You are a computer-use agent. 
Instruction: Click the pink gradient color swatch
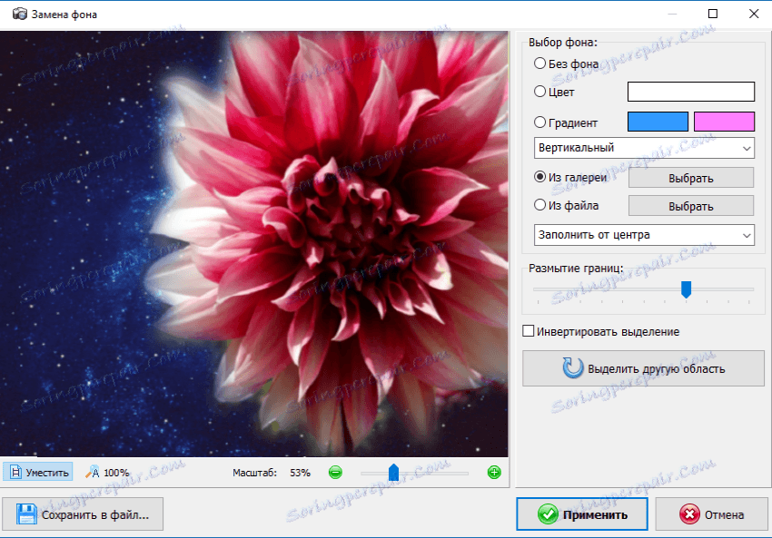point(725,121)
